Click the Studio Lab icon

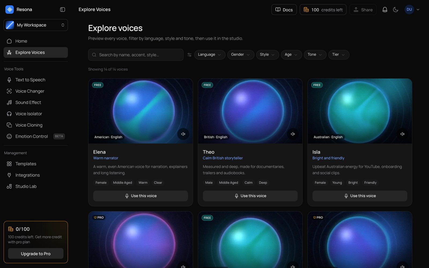(9, 186)
